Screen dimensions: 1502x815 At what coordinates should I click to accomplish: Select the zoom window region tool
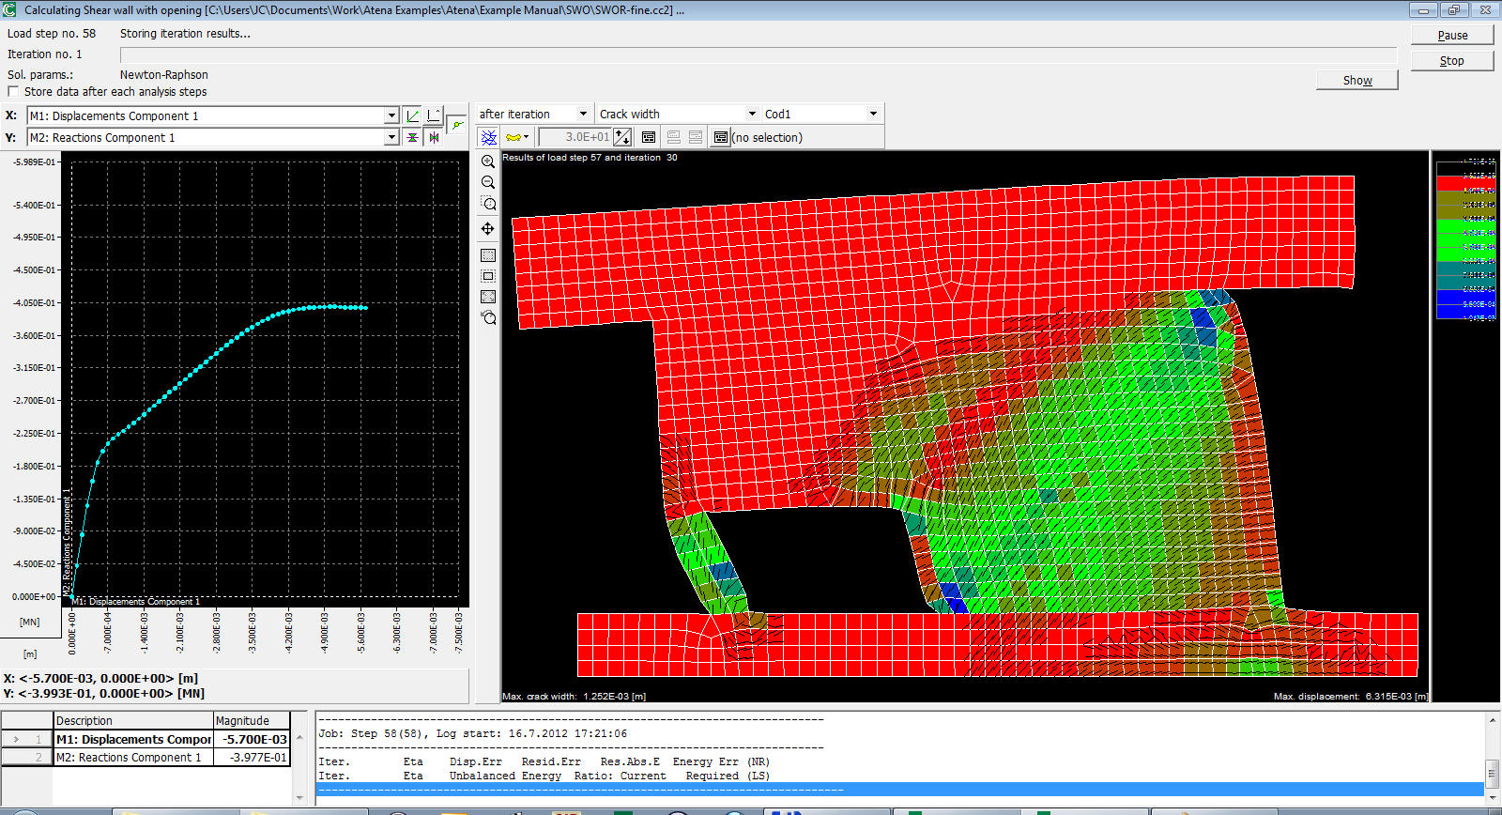[488, 203]
